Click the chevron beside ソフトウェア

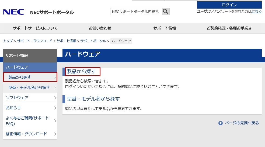click(x=55, y=98)
